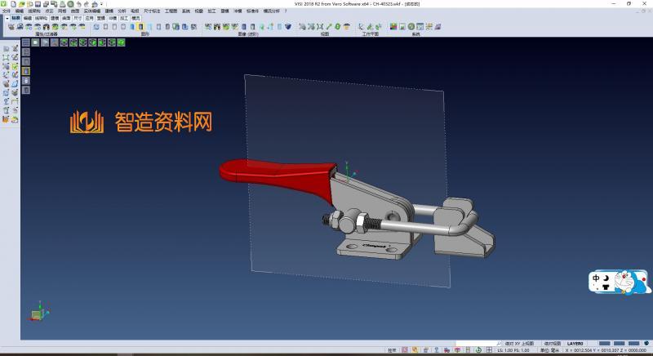Click the first workplane icon in 工作平面 group
The image size is (653, 356).
(x=361, y=27)
